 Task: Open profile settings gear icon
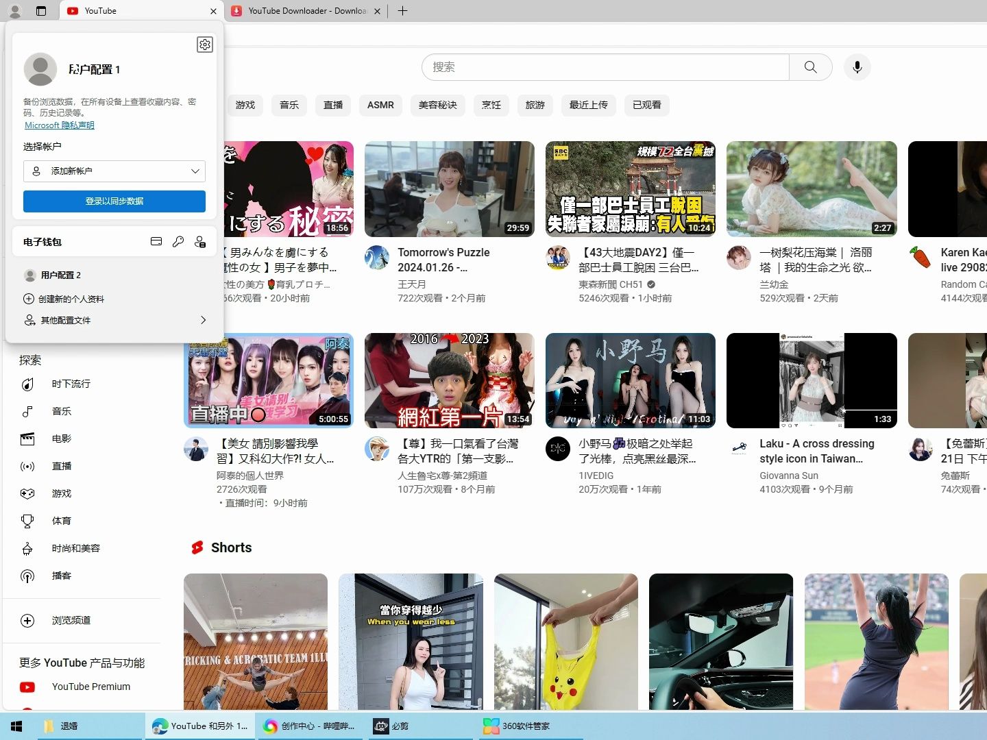pos(205,45)
